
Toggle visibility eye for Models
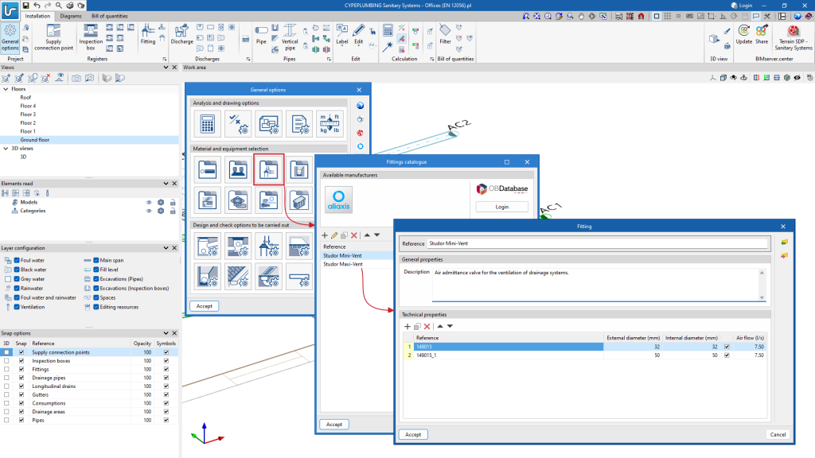click(x=149, y=203)
